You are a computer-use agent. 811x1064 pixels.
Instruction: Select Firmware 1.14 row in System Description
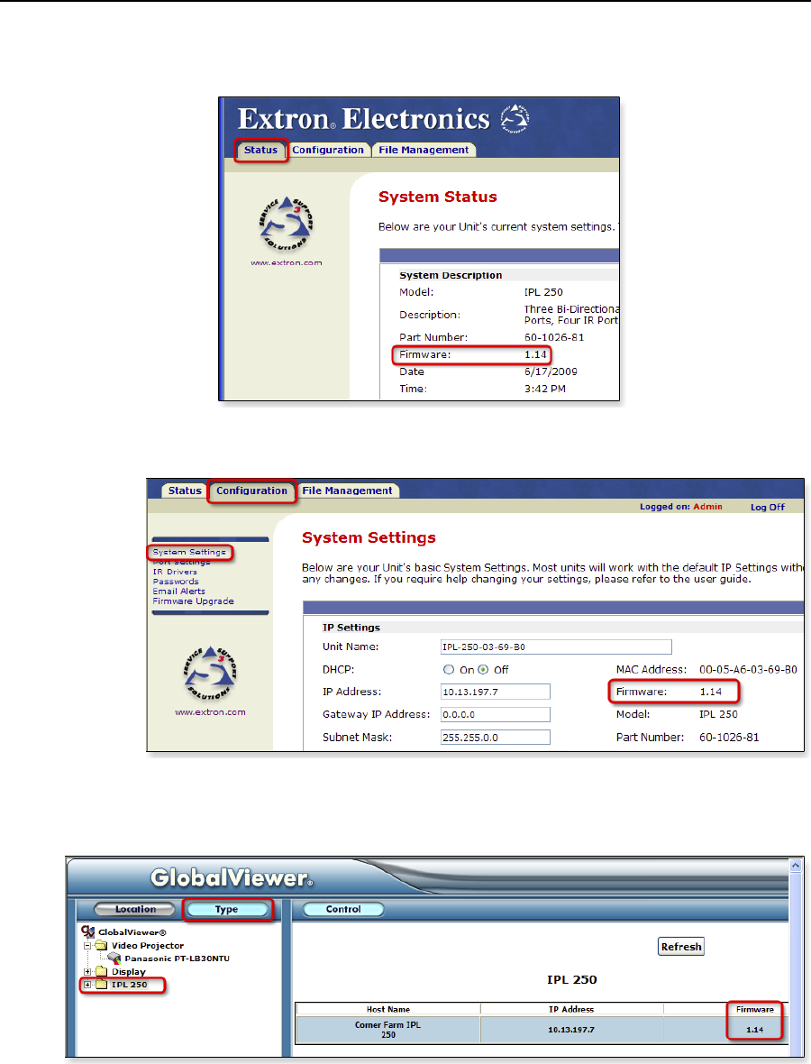[472, 355]
